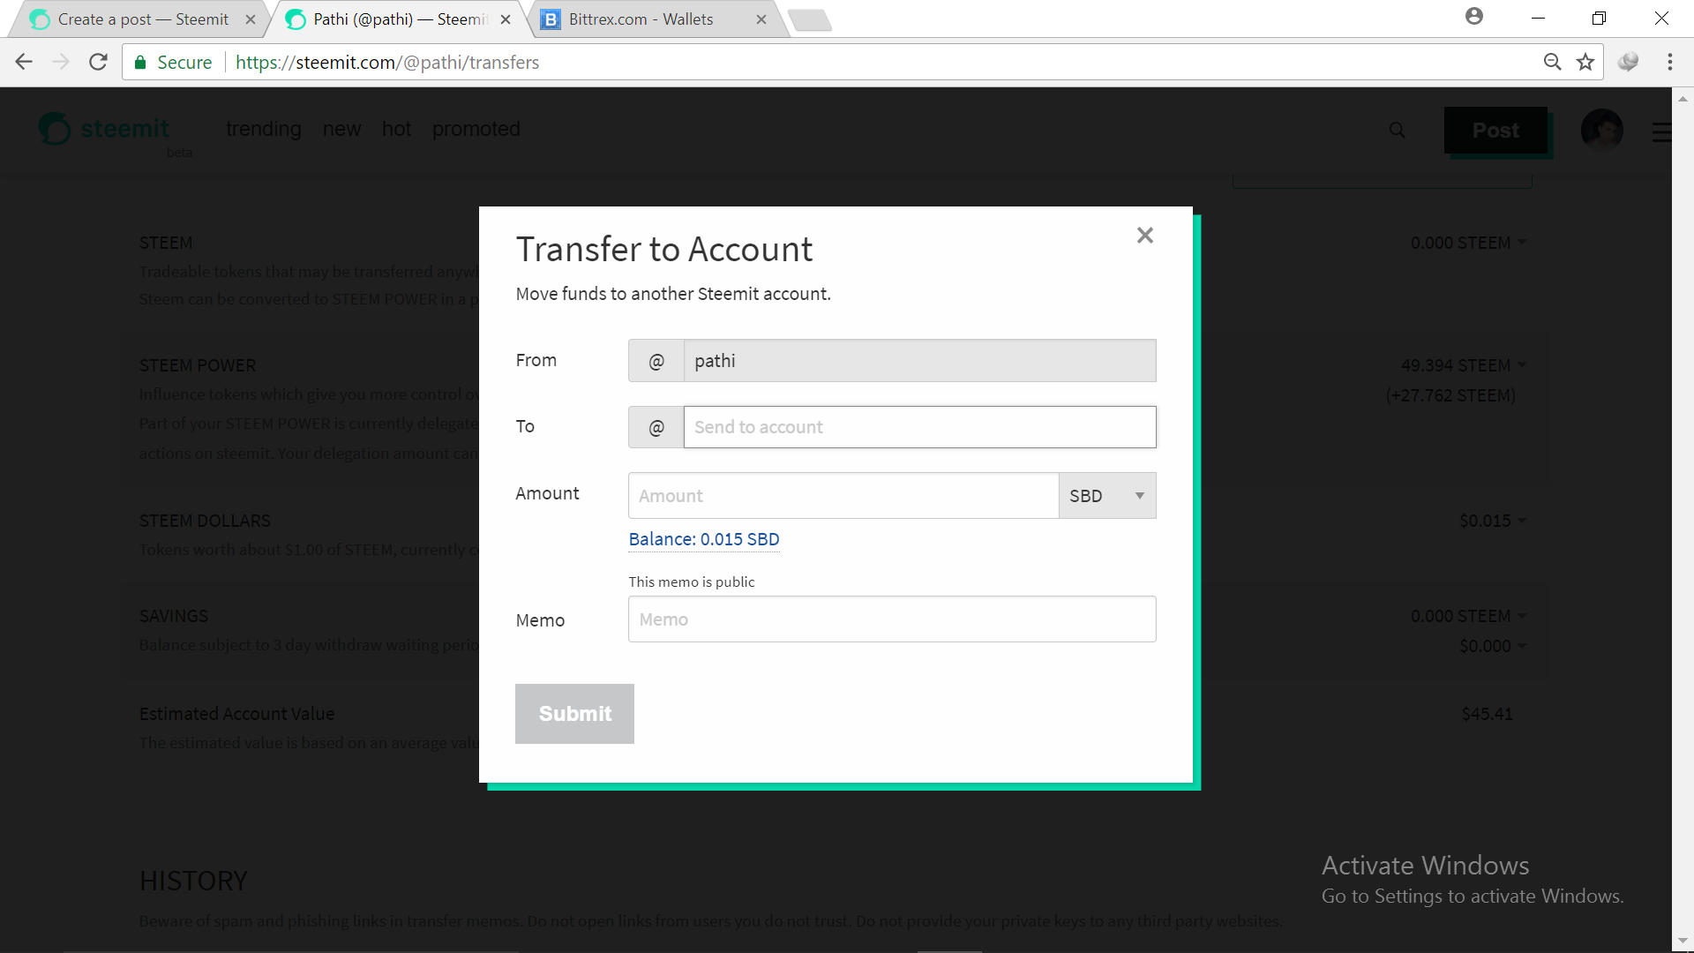This screenshot has height=953, width=1694.
Task: Close the Pathi (@pathi) tab
Action: pyautogui.click(x=506, y=19)
